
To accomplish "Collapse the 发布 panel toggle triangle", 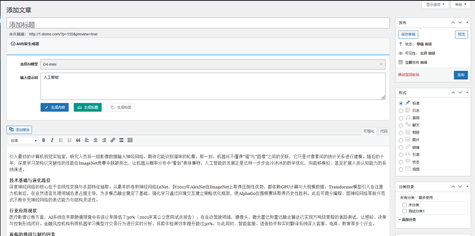I will click(467, 22).
